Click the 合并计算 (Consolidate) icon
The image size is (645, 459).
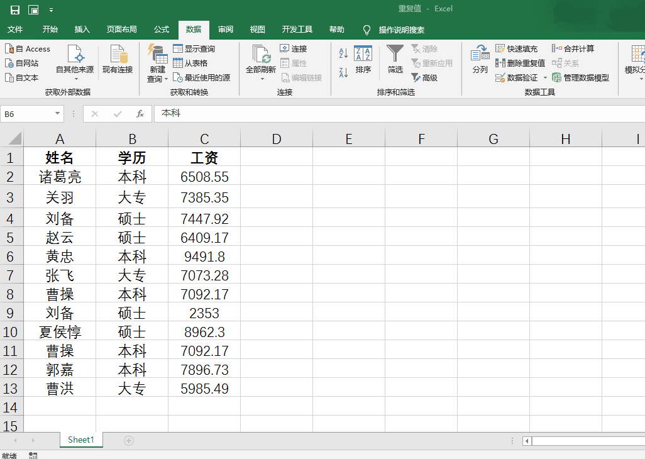coord(573,48)
